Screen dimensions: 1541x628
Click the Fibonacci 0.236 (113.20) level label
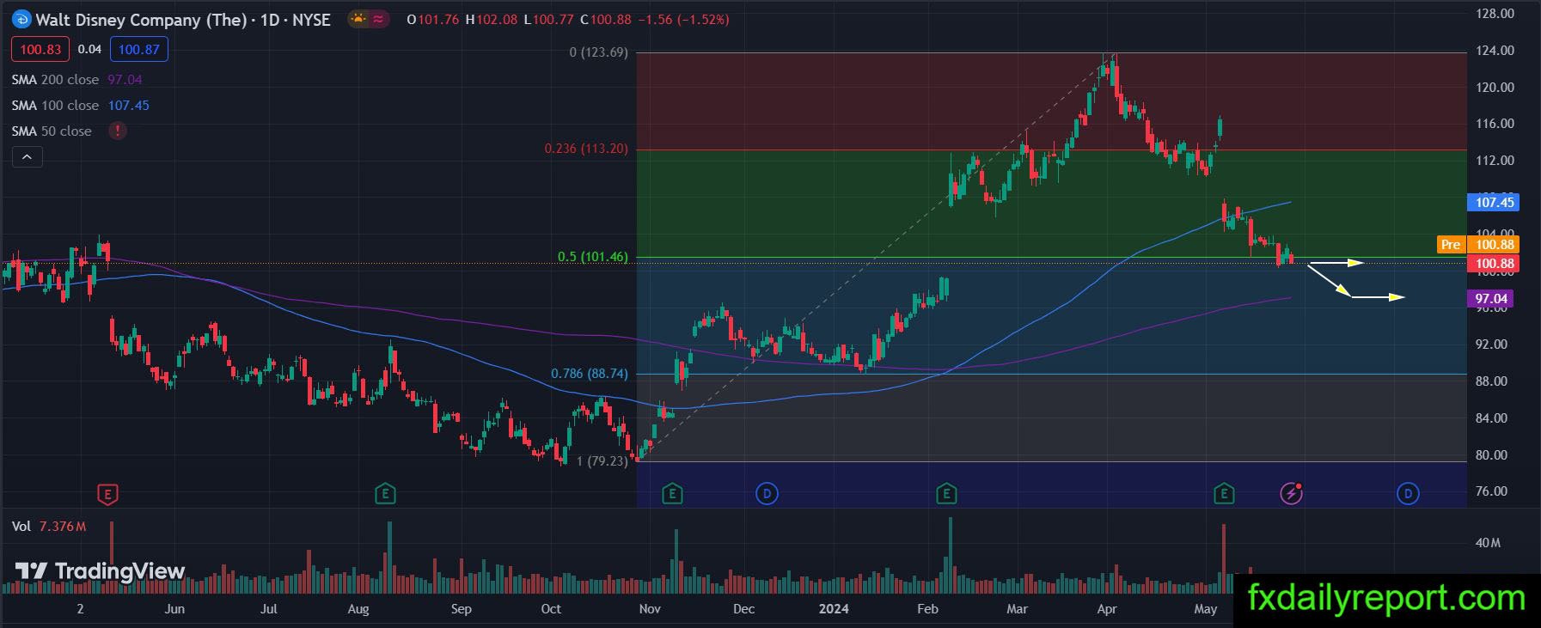point(586,149)
